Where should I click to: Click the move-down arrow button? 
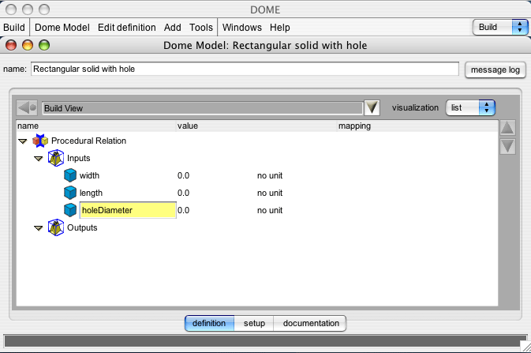pyautogui.click(x=507, y=146)
